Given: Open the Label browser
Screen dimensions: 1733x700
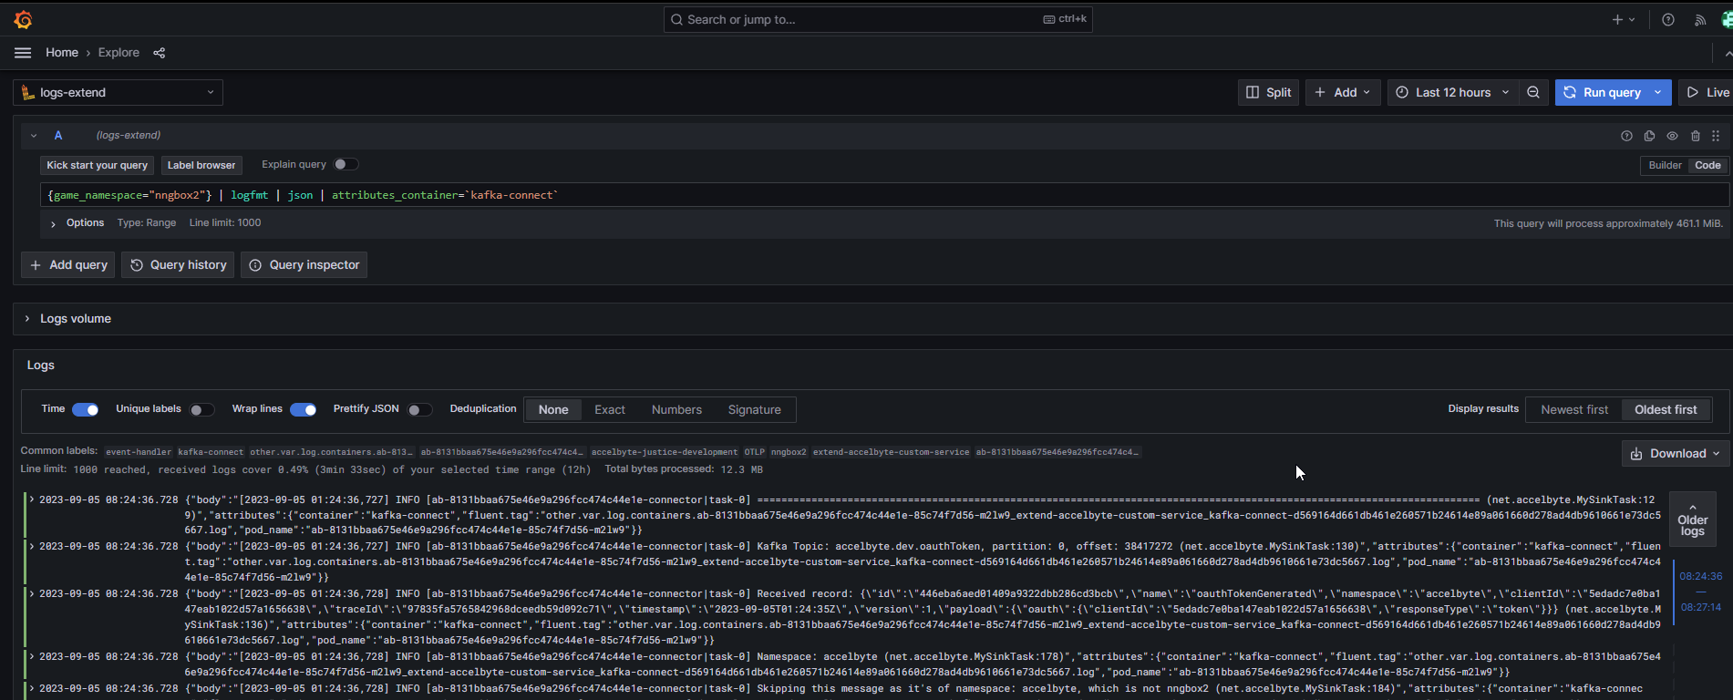Looking at the screenshot, I should pyautogui.click(x=201, y=165).
